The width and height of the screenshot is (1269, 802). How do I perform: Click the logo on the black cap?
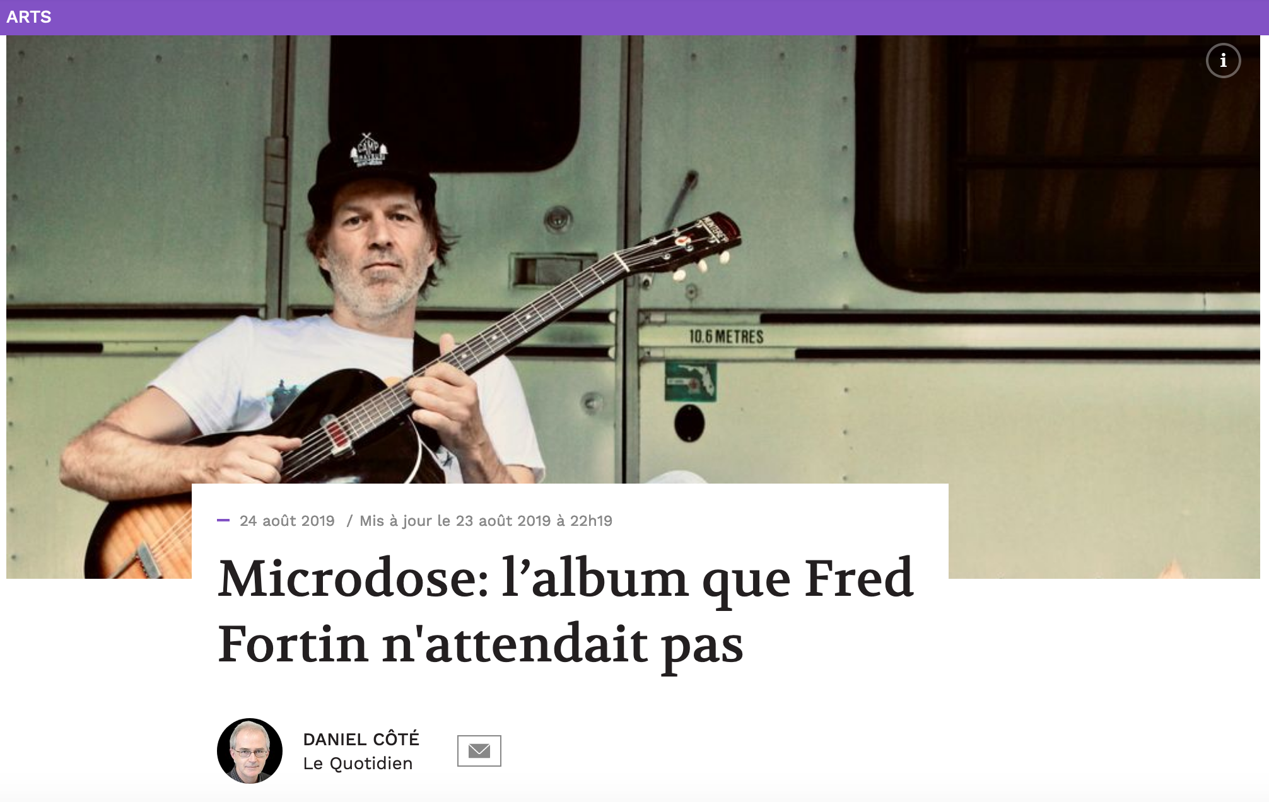tap(369, 150)
